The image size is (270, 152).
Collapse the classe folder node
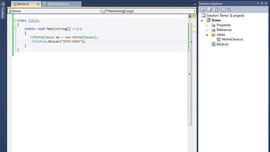[207, 35]
